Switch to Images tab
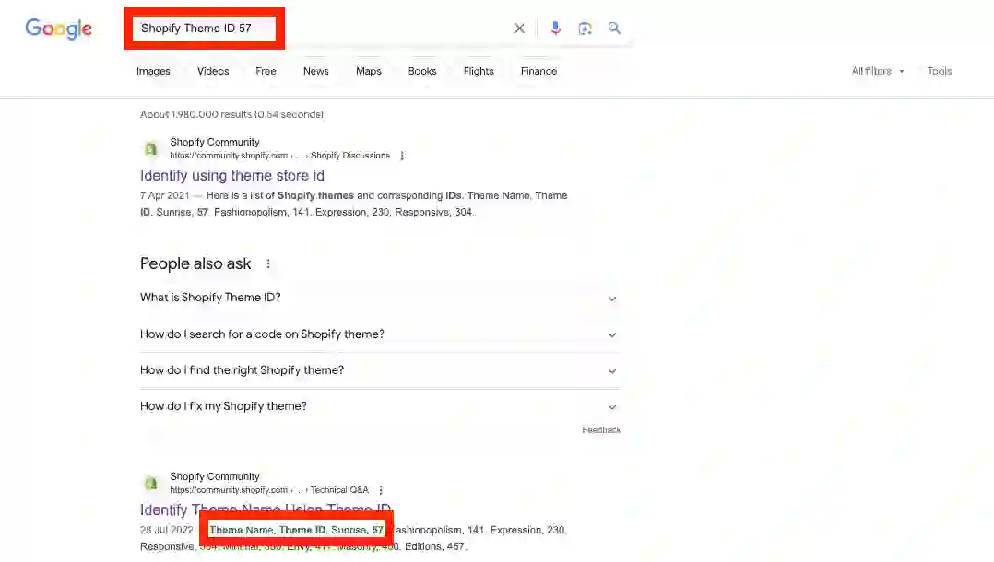Screen dimensions: 994x562 coord(153,71)
